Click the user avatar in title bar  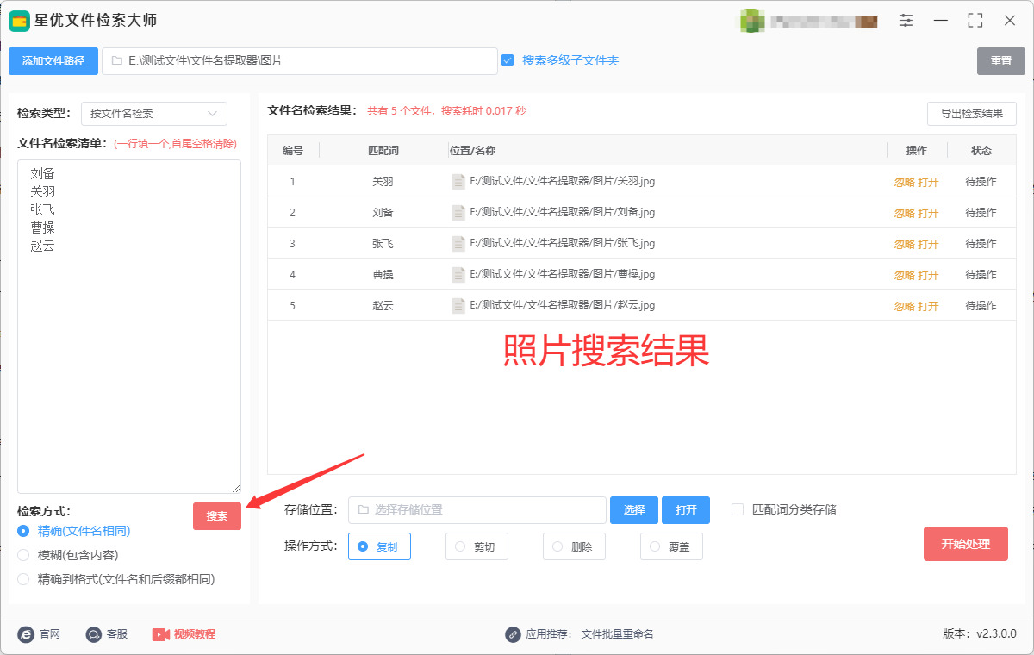click(752, 21)
